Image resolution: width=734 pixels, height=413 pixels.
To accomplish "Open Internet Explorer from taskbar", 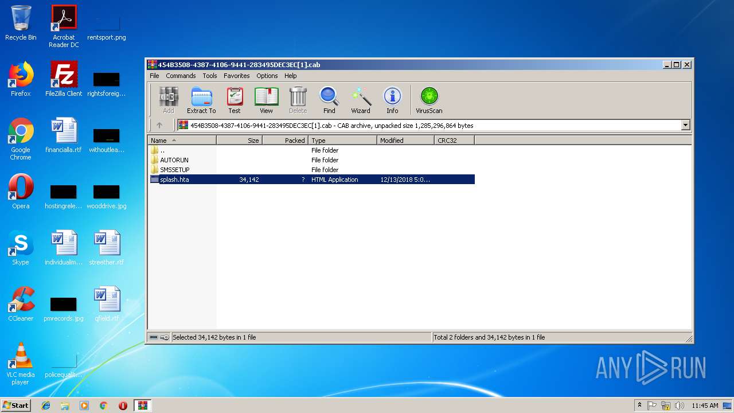I will tap(46, 406).
